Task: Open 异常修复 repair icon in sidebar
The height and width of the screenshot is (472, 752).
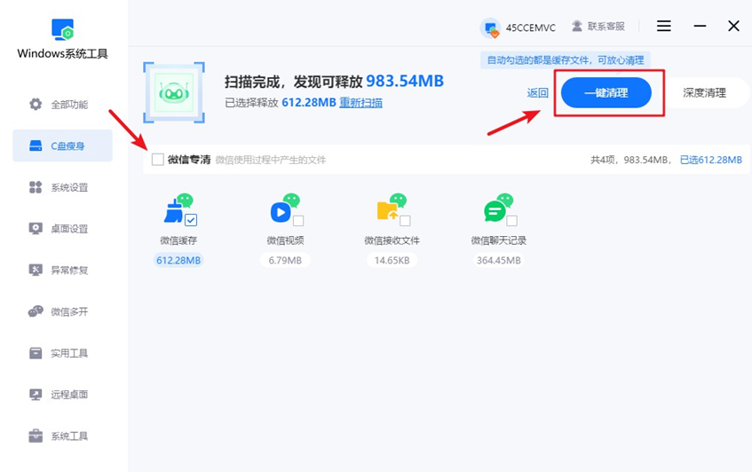Action: [36, 270]
